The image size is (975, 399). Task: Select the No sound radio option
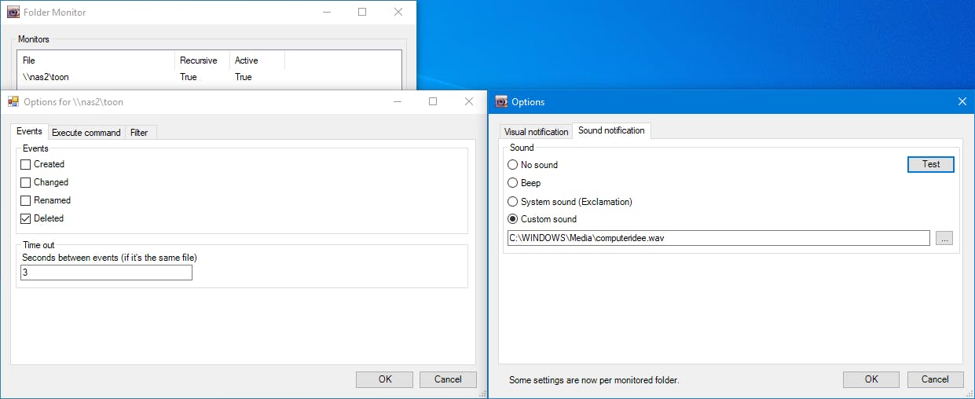513,165
